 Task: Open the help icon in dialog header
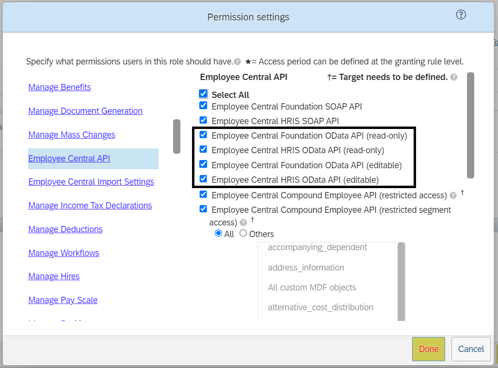461,15
